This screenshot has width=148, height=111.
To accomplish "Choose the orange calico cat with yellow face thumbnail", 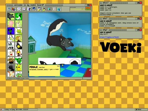I will tap(19, 53).
